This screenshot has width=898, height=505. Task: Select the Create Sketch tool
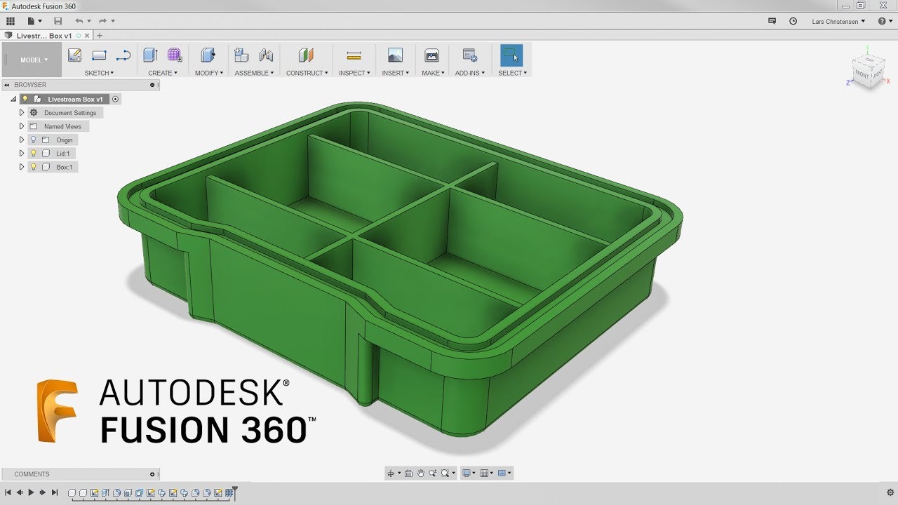click(x=75, y=55)
